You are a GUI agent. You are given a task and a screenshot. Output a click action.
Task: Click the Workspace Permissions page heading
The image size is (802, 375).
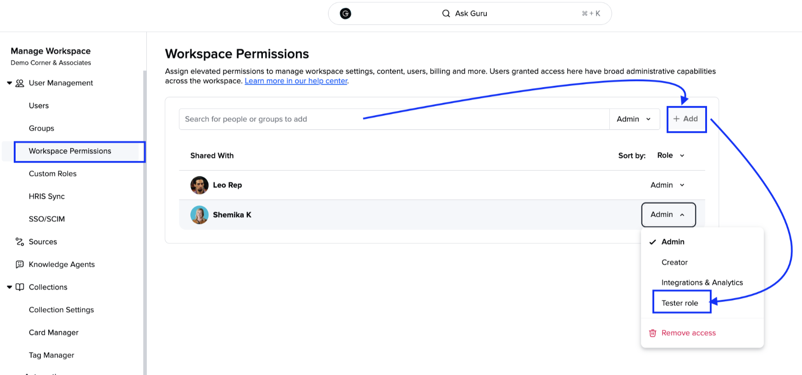[237, 54]
